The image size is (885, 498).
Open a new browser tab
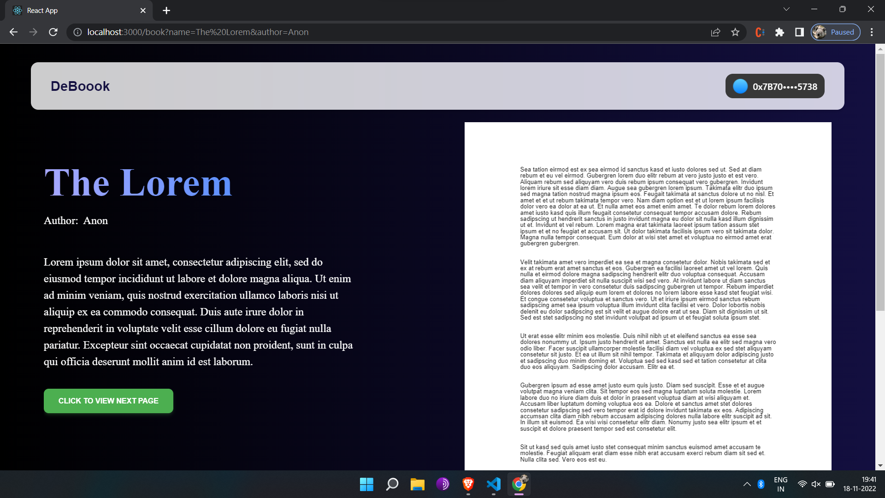tap(166, 10)
